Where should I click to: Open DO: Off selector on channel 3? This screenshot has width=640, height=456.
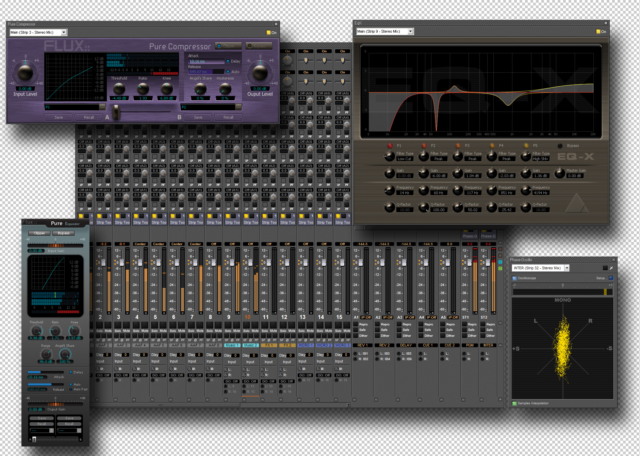122,375
